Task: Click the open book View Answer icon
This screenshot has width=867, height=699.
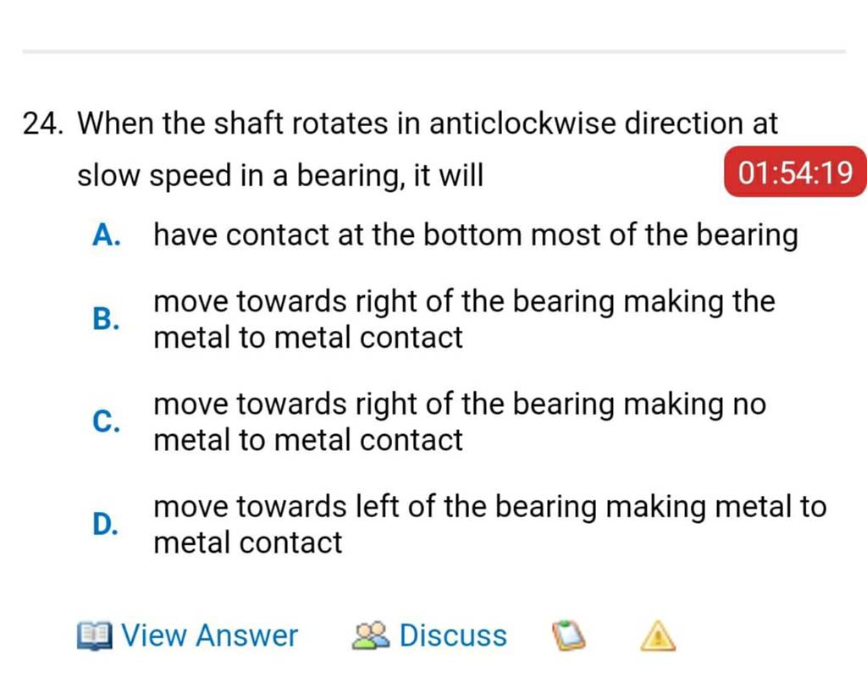Action: pyautogui.click(x=97, y=636)
